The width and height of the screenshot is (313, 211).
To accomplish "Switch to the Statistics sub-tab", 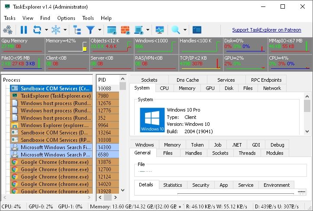I will (x=172, y=185).
